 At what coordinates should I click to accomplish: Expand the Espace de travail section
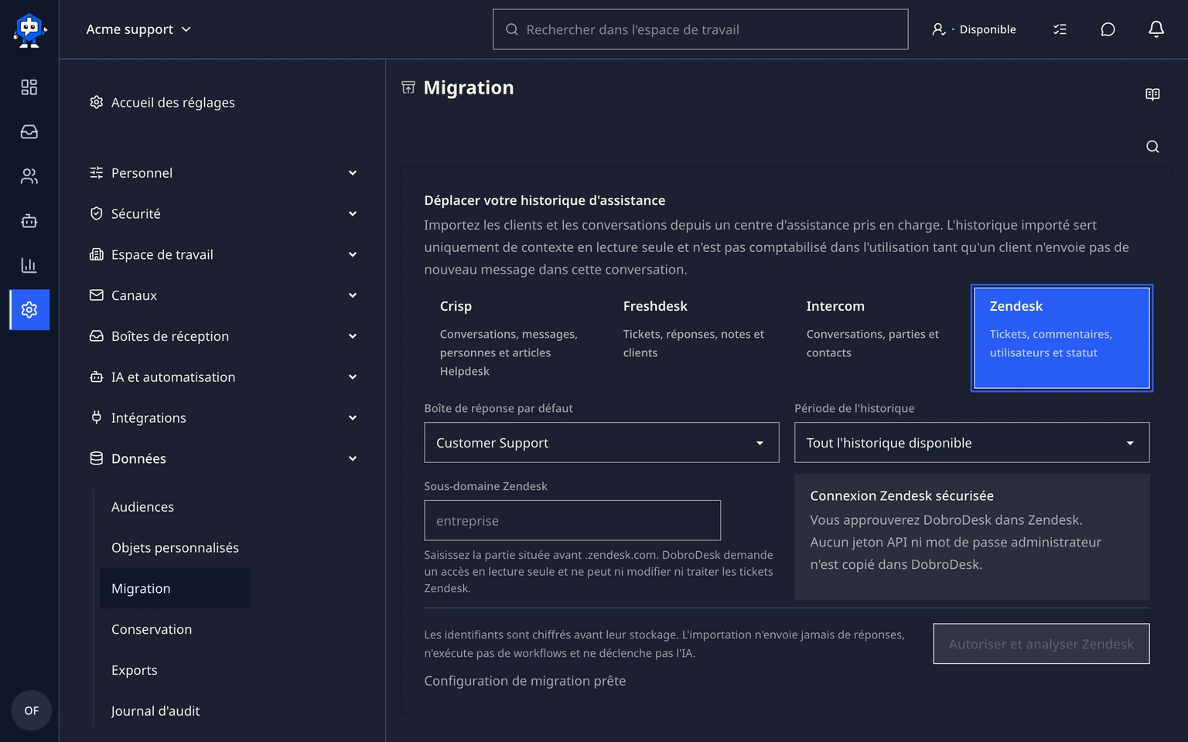point(224,255)
